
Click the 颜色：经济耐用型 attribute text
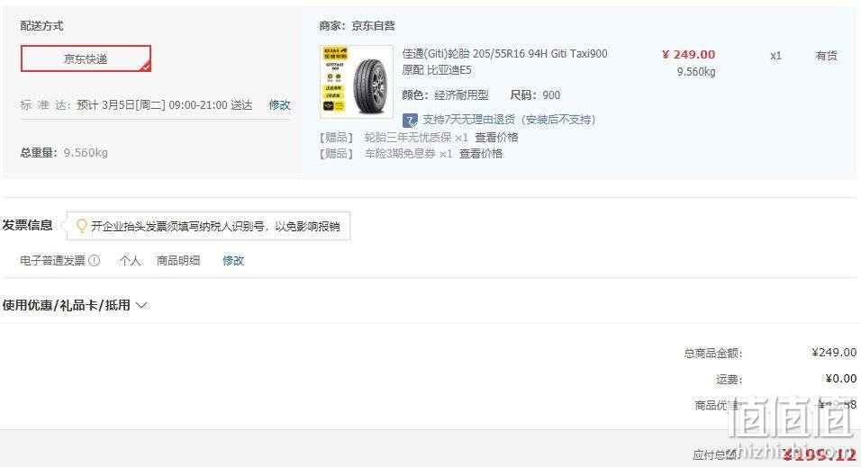445,95
